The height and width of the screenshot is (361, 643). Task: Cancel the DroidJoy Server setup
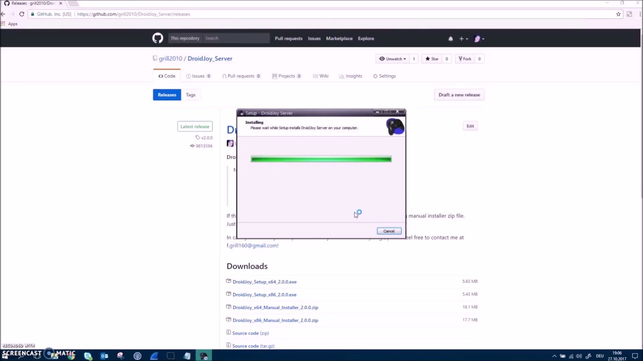[389, 231]
